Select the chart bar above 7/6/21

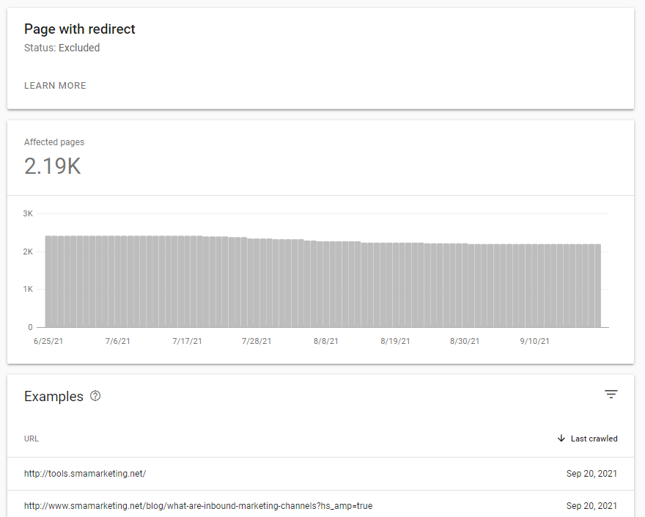click(x=118, y=282)
